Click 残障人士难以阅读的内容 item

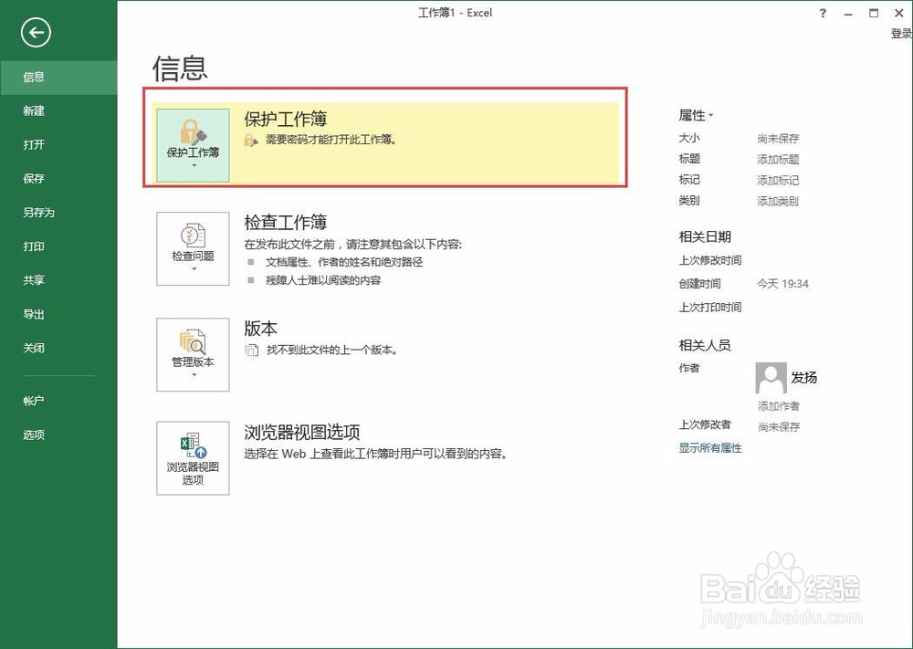[323, 280]
